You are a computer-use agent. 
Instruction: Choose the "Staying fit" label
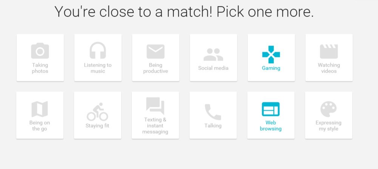point(97,126)
